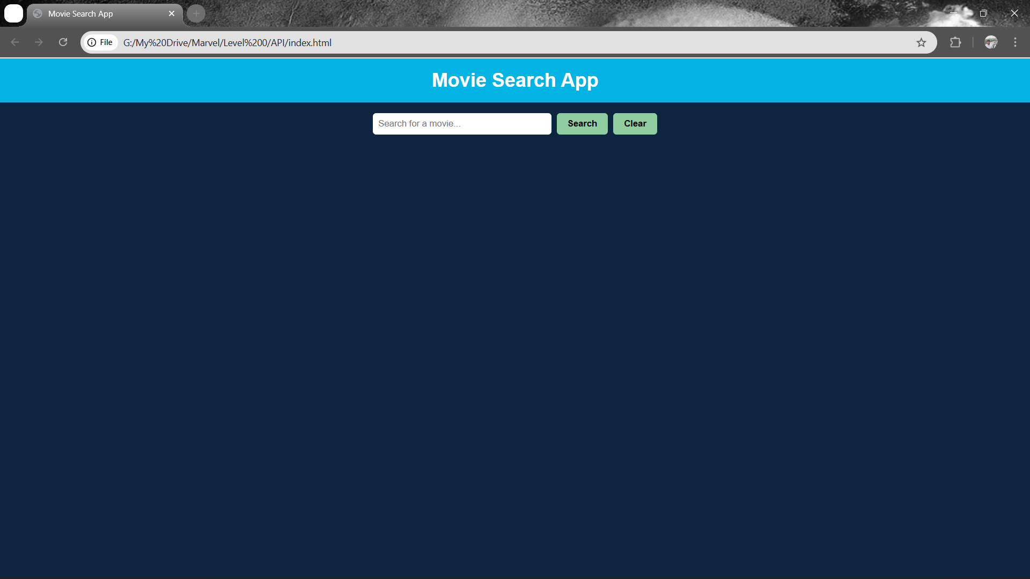
Task: Open the Chrome three-dot menu
Action: click(1015, 42)
